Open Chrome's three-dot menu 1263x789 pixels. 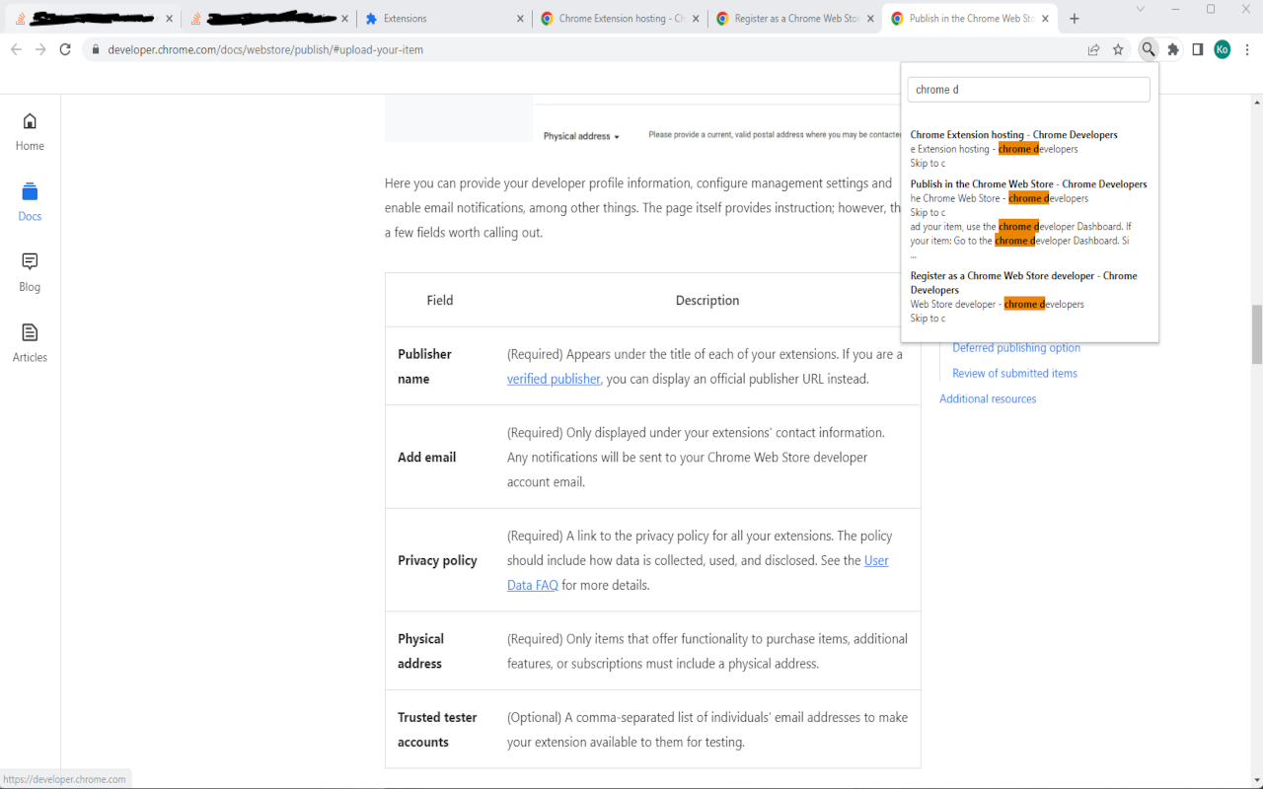coord(1247,48)
